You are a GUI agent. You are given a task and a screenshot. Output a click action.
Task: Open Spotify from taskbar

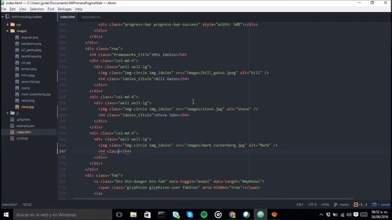pyautogui.click(x=204, y=215)
